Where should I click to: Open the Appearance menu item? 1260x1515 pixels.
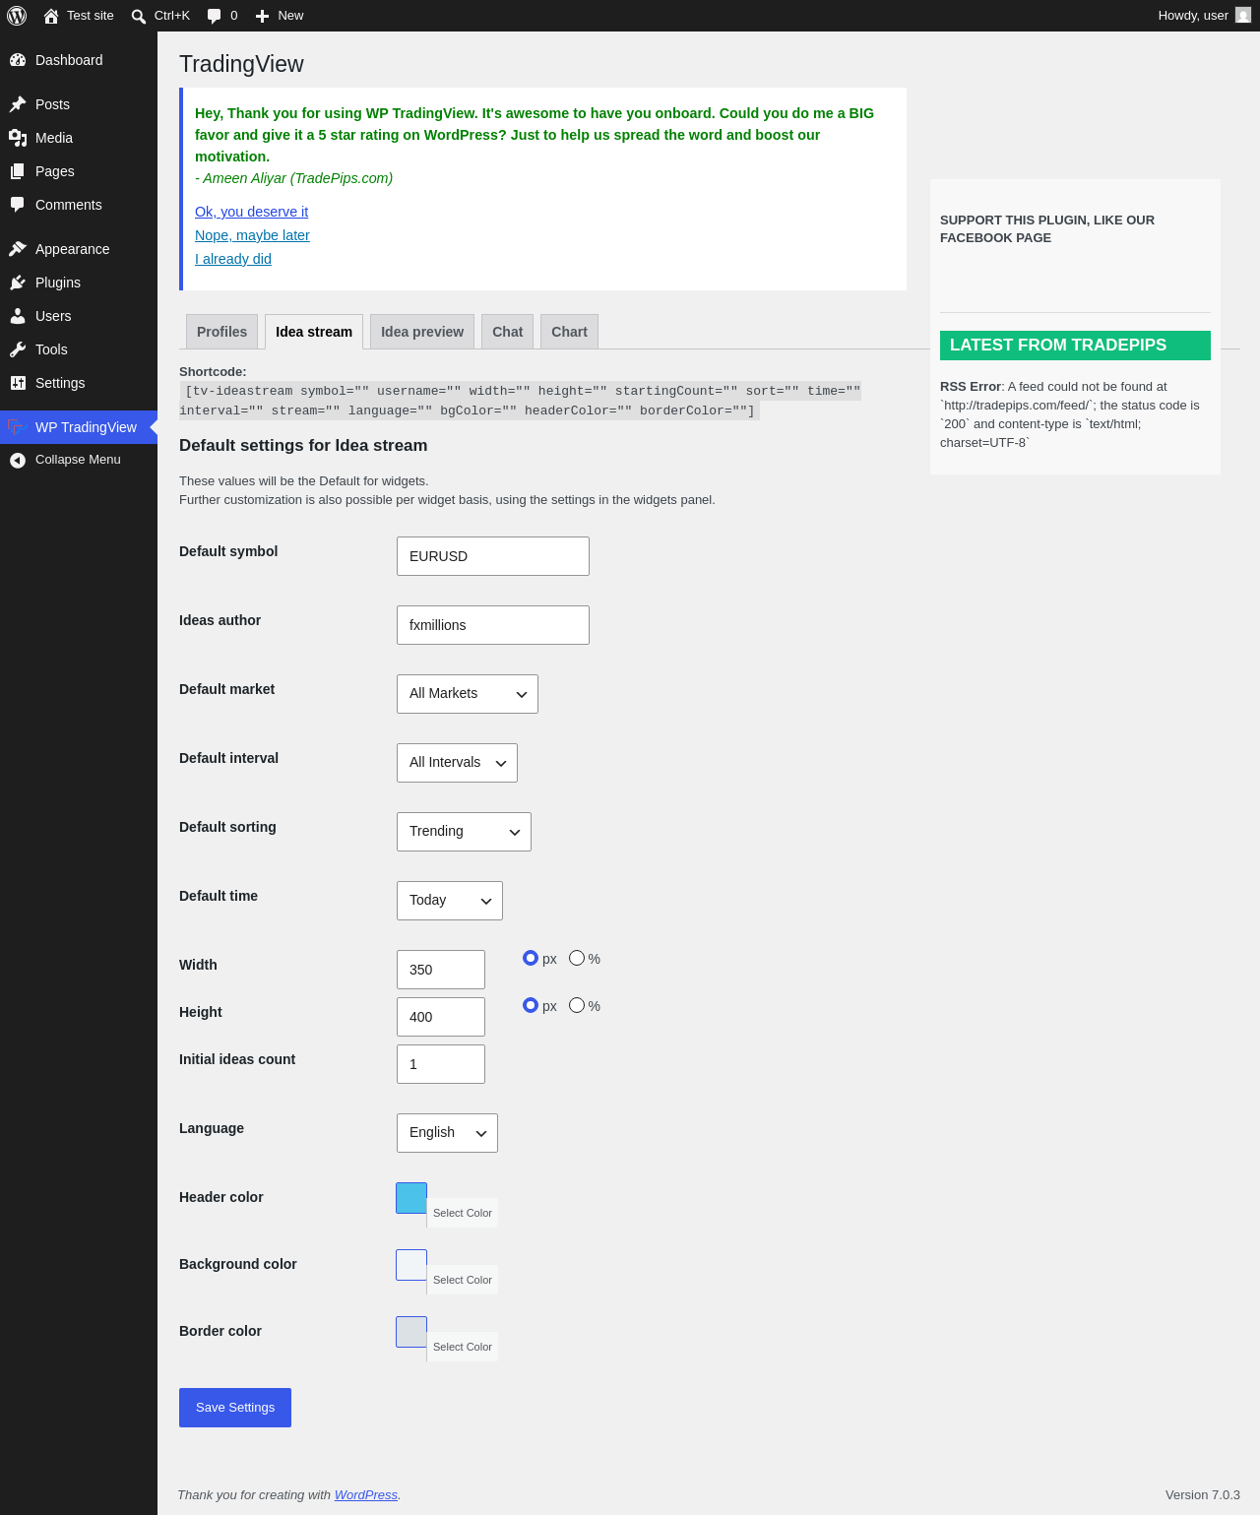click(x=79, y=249)
